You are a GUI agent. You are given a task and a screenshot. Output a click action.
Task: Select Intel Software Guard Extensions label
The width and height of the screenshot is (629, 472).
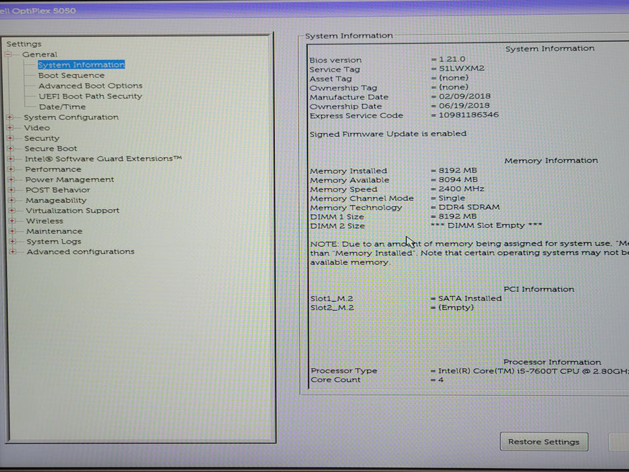(x=104, y=158)
